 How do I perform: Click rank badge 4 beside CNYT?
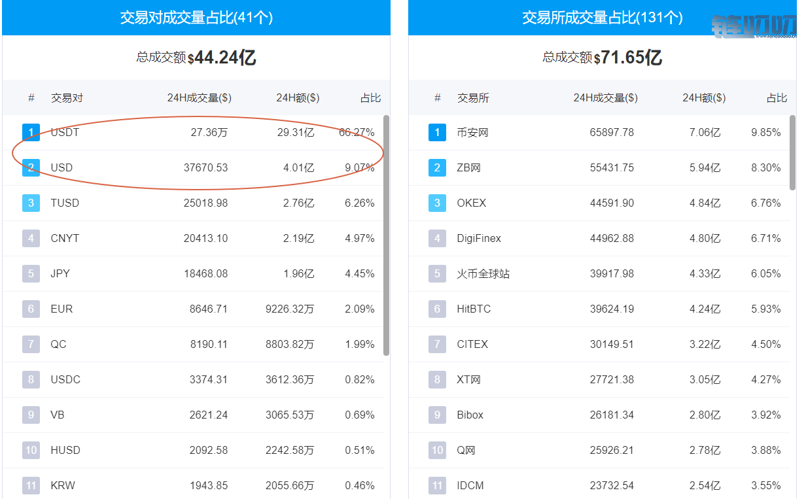[31, 238]
